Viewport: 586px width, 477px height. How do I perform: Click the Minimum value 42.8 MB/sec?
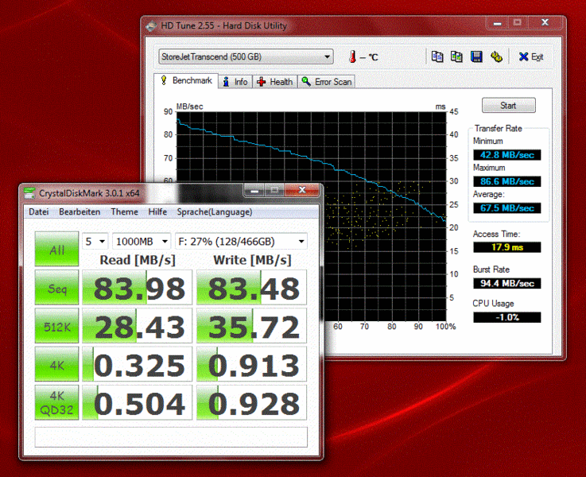(x=507, y=155)
